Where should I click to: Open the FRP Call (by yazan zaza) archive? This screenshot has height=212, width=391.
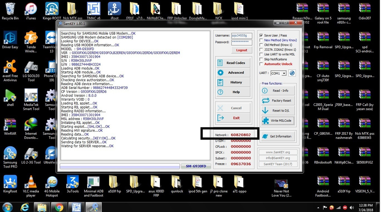(365, 100)
